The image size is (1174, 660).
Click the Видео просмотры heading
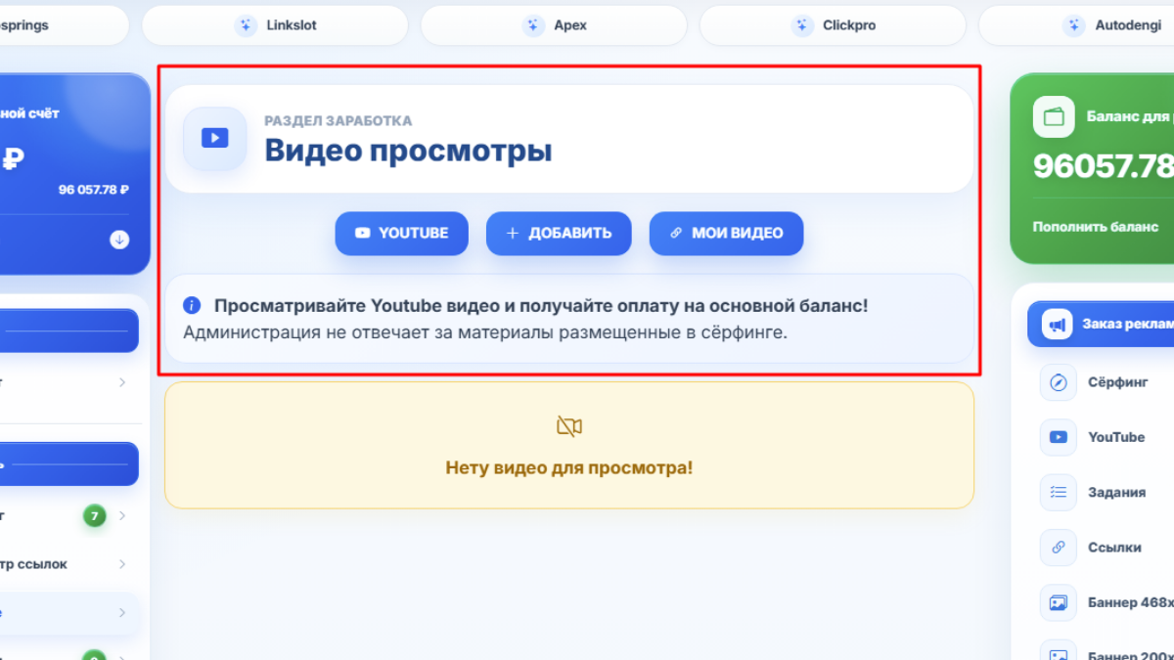pos(408,152)
